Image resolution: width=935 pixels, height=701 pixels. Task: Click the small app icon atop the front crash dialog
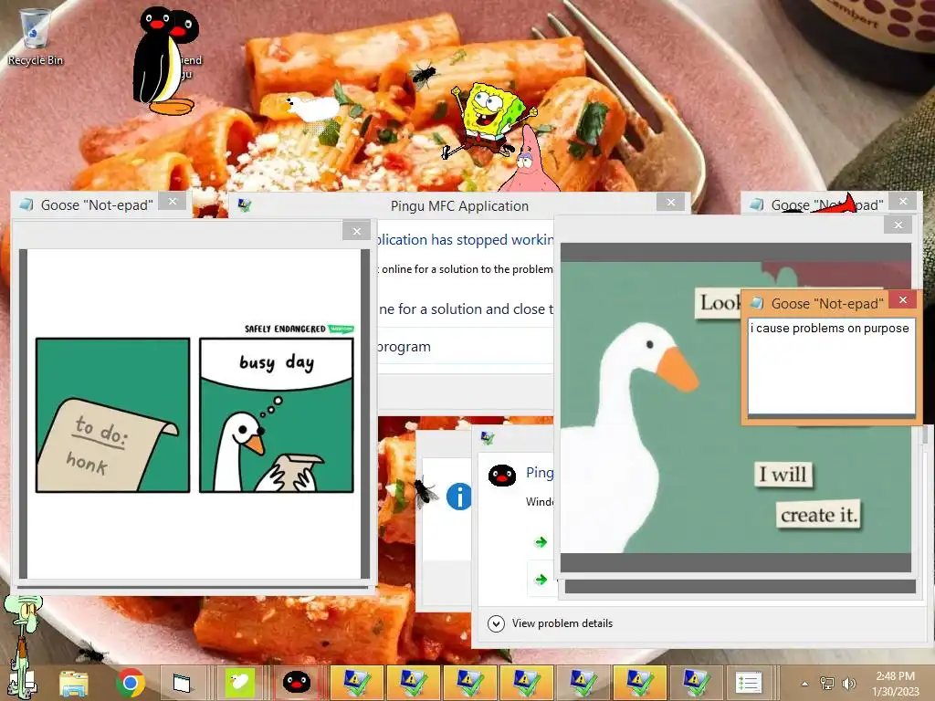pos(487,439)
